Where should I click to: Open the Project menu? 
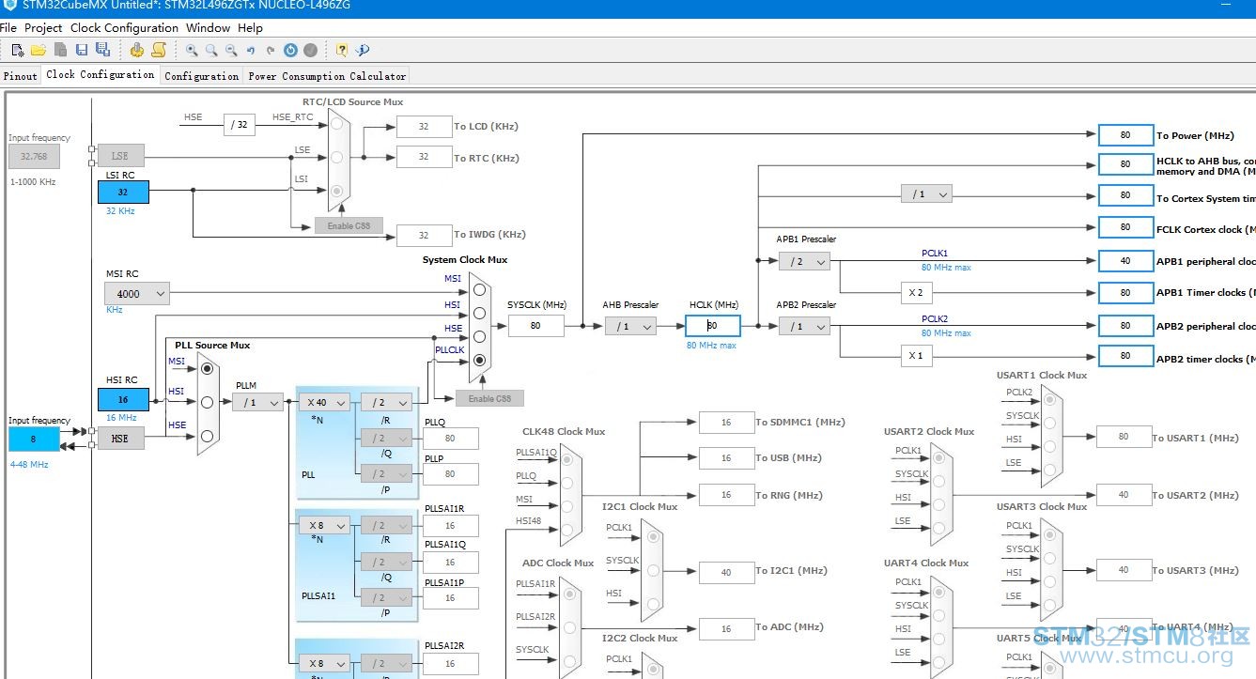point(43,28)
